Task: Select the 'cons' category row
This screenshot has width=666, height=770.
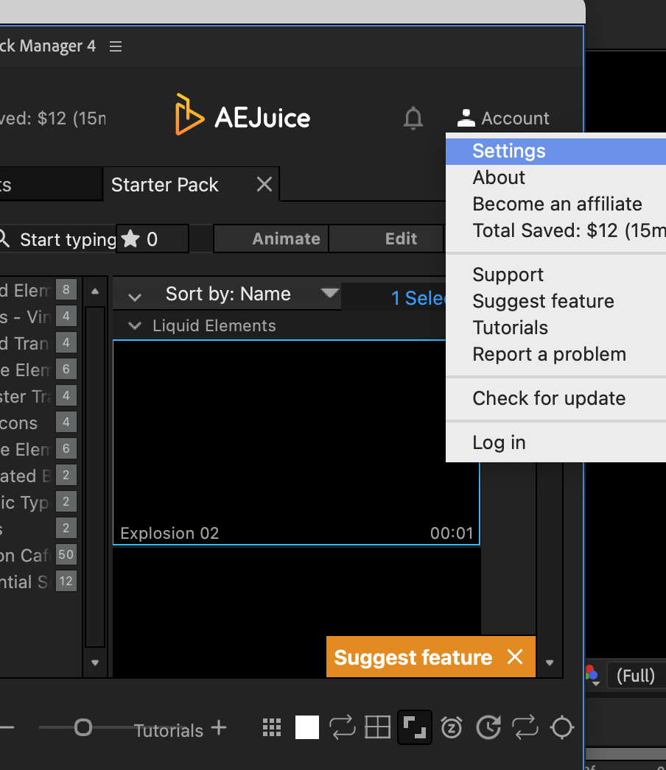Action: pos(38,423)
